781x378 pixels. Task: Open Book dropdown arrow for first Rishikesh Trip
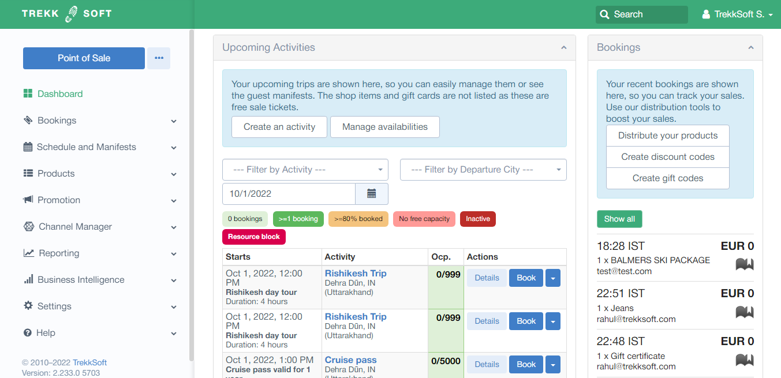[553, 278]
